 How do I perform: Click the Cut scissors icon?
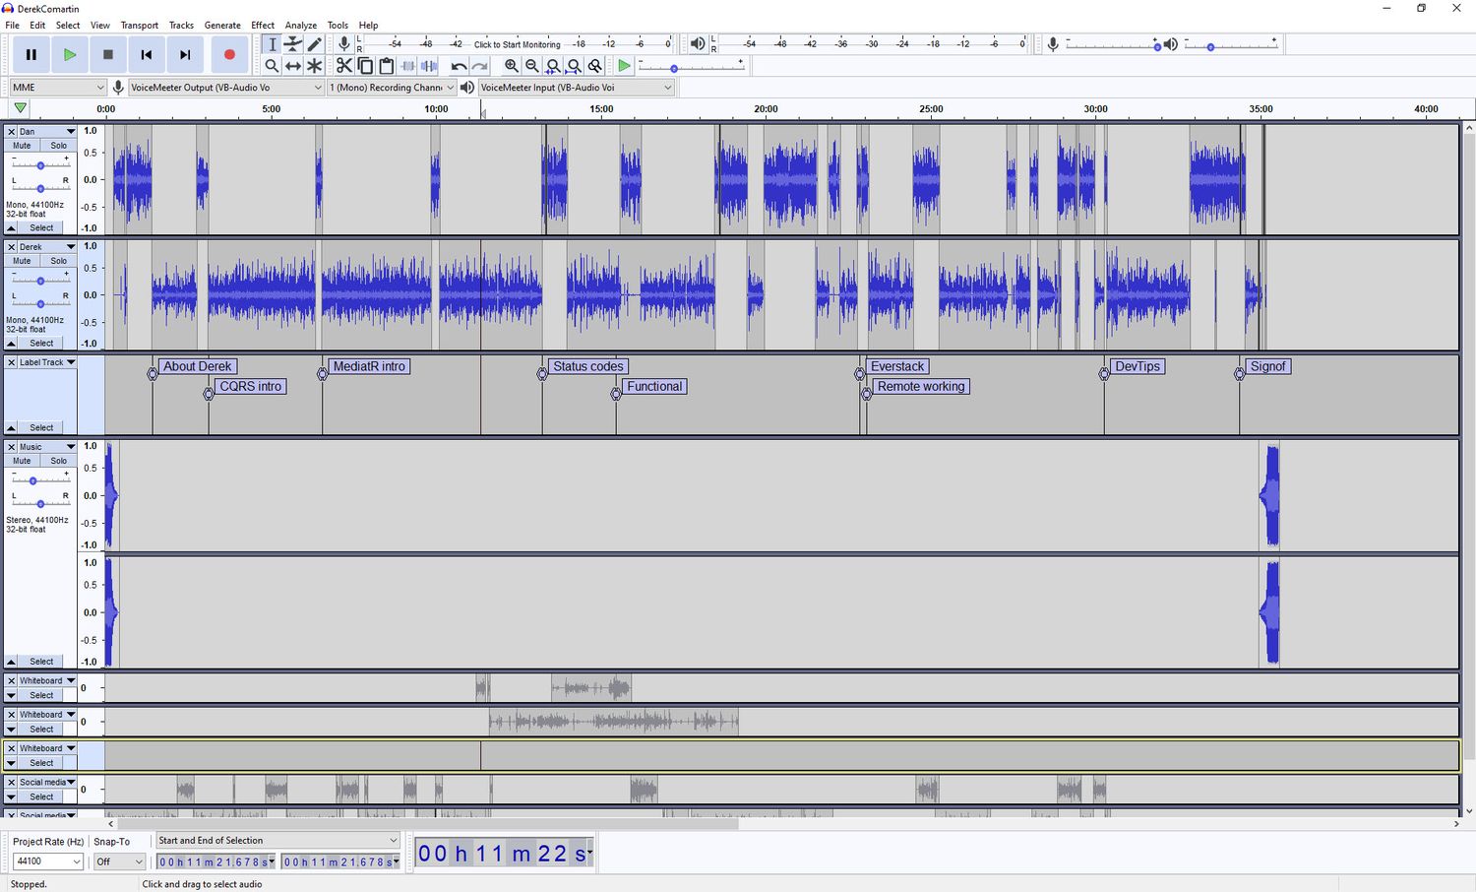(x=343, y=66)
